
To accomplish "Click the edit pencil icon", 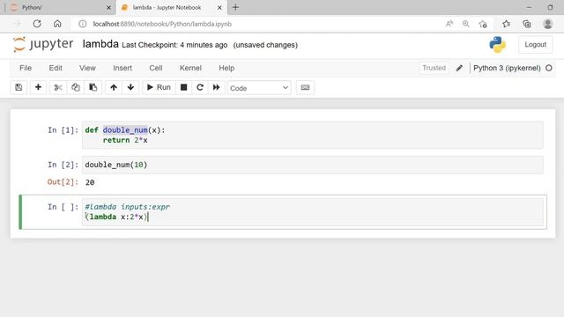I will tap(459, 68).
